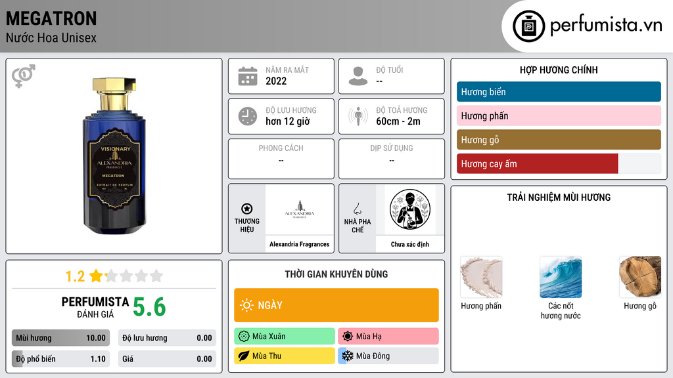Image resolution: width=673 pixels, height=378 pixels.
Task: Select the Hương cay ấm accord bar
Action: [559, 163]
